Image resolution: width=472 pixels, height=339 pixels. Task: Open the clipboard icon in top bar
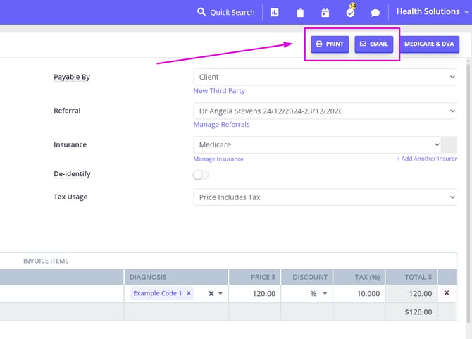(300, 13)
